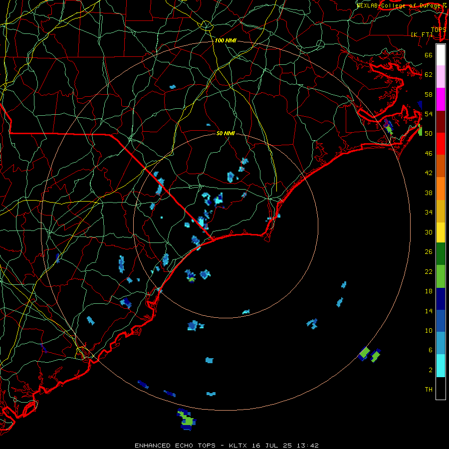Click the '10' legend value

point(429,331)
